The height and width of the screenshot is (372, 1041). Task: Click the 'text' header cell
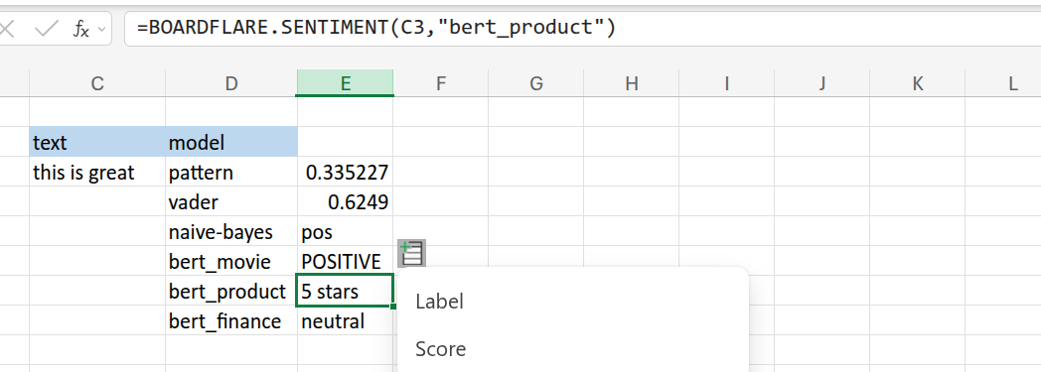click(97, 142)
